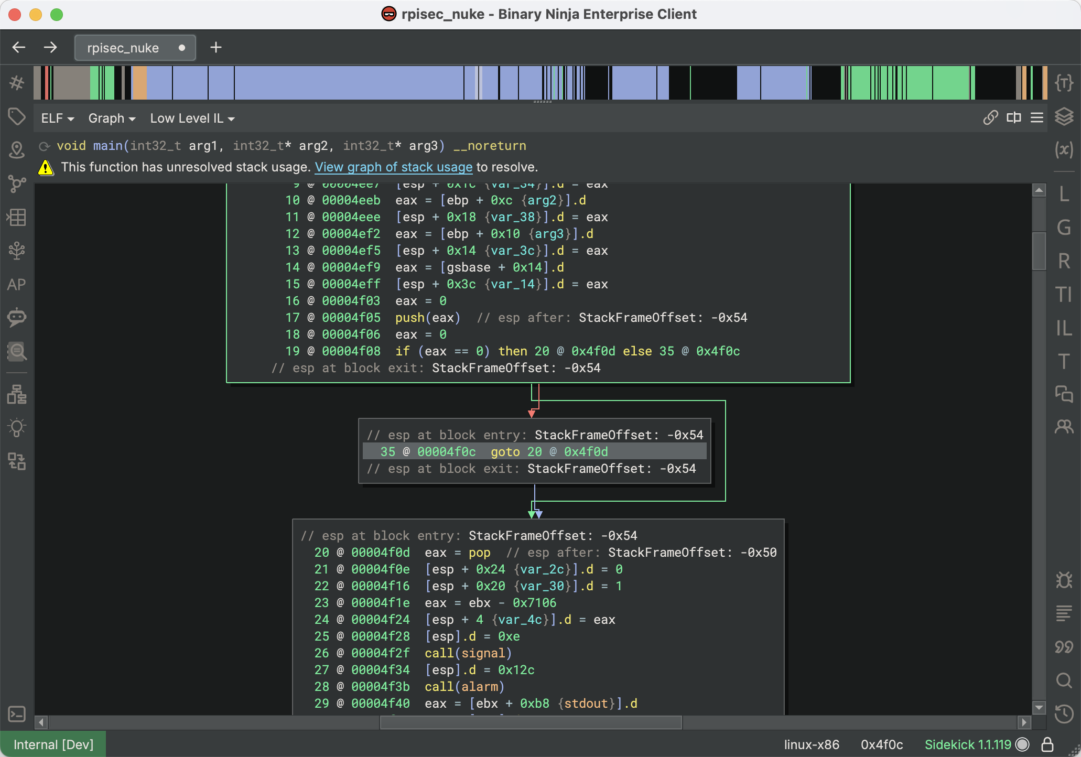Select the rpisec_nuke tab
The width and height of the screenshot is (1081, 757).
pyautogui.click(x=135, y=48)
